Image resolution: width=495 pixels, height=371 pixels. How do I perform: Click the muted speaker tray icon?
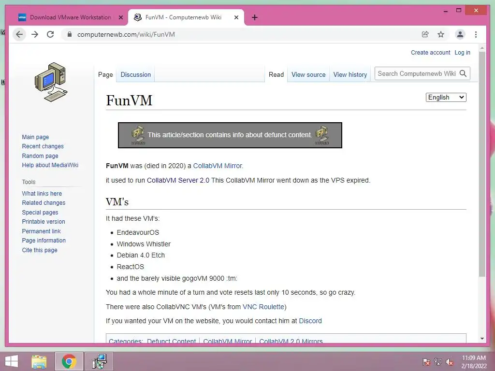[x=450, y=362]
